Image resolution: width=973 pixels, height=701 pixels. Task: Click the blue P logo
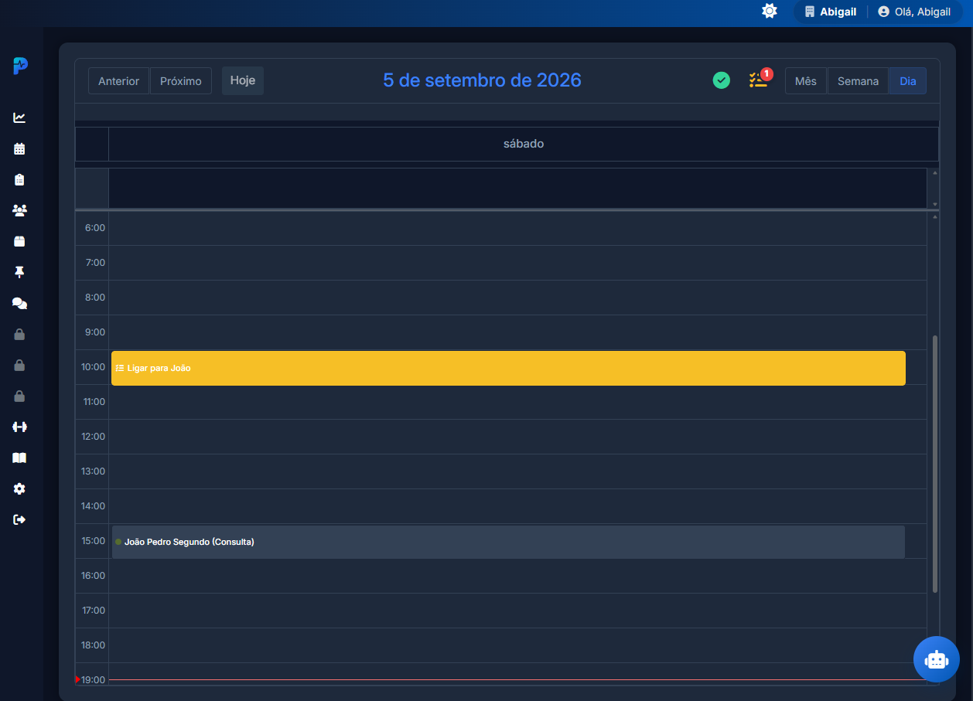pyautogui.click(x=20, y=66)
